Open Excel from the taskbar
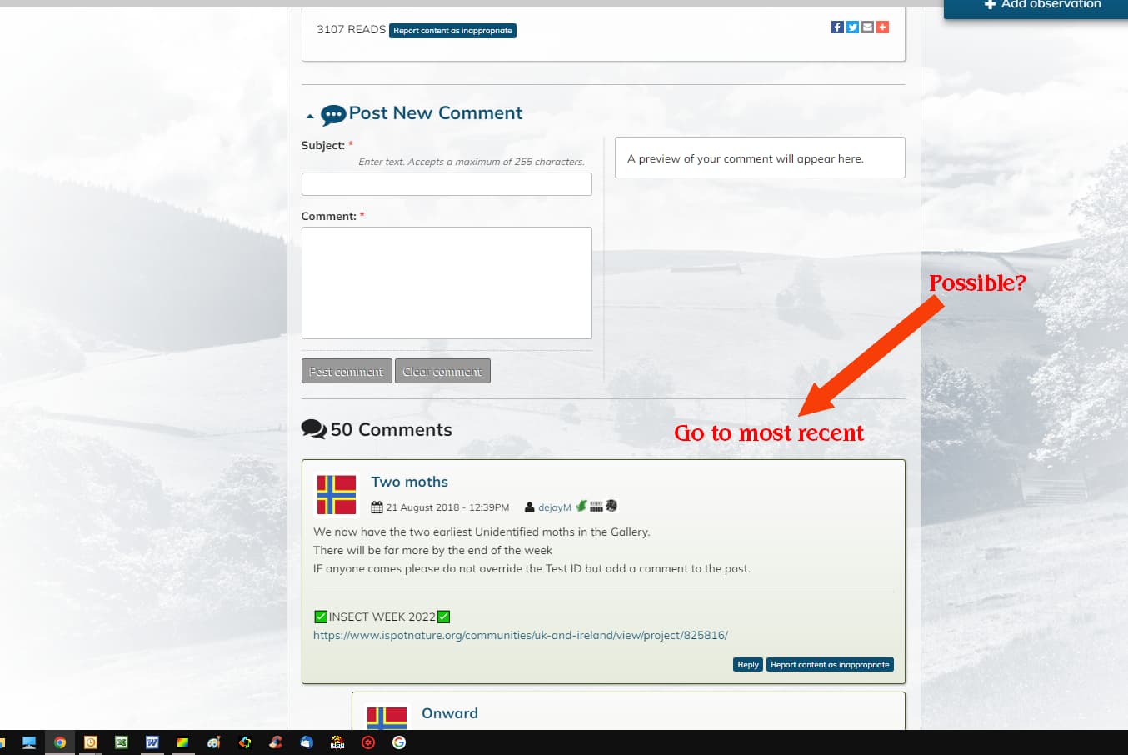Image resolution: width=1128 pixels, height=755 pixels. click(x=122, y=742)
